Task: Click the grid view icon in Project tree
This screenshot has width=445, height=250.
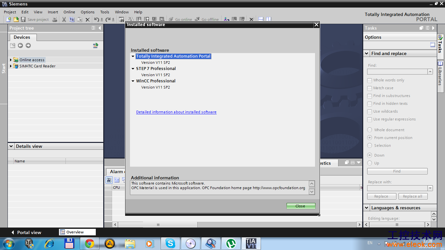Action: 95,46
